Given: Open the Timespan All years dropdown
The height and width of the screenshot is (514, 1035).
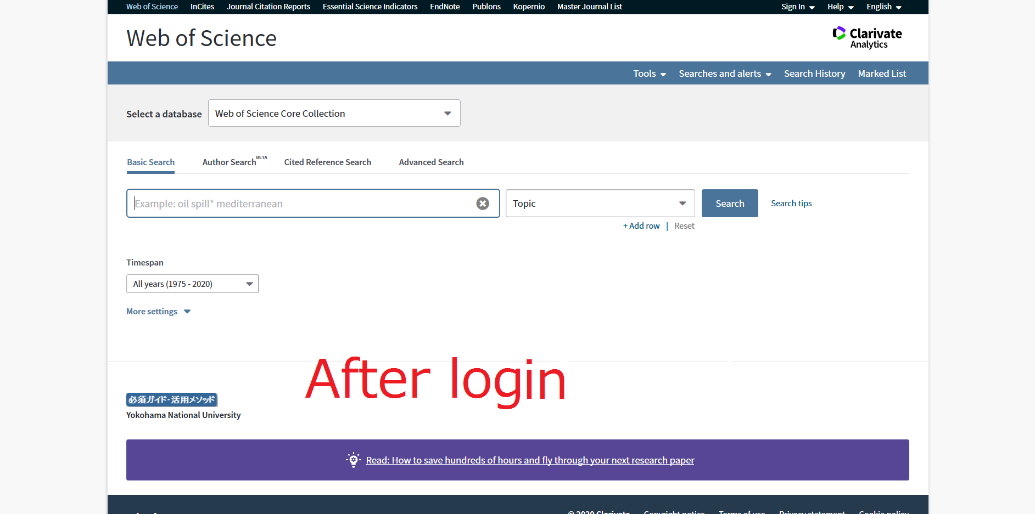Looking at the screenshot, I should pyautogui.click(x=193, y=284).
